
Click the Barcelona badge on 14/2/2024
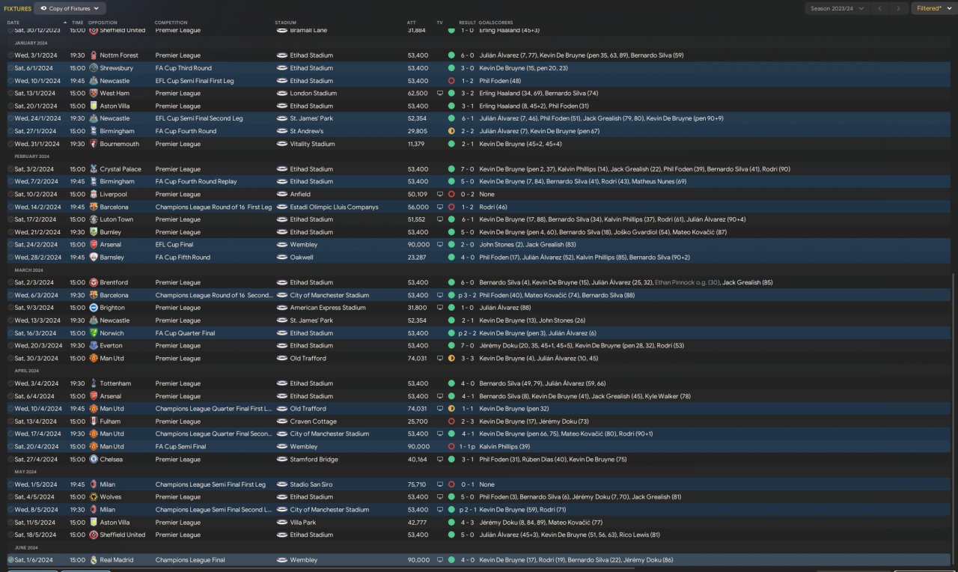pos(94,207)
